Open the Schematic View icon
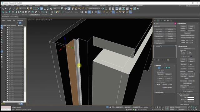 pos(123,9)
